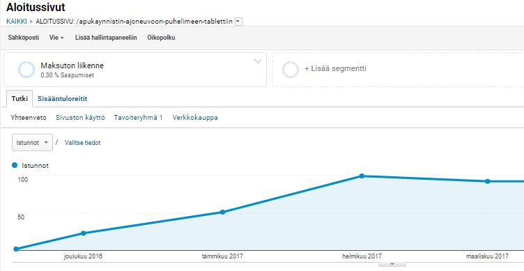
Task: Click the chart's first data point at zero
Action: (16, 249)
